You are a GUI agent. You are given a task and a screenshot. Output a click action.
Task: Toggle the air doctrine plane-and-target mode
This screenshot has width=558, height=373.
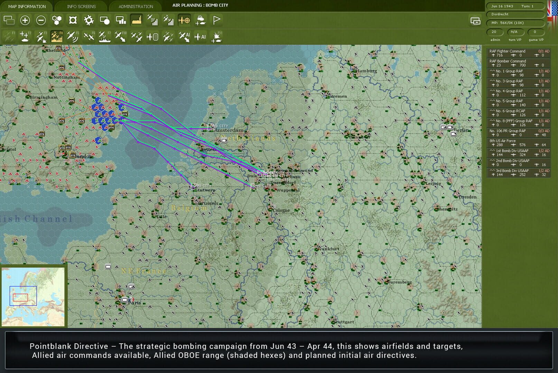click(x=185, y=21)
